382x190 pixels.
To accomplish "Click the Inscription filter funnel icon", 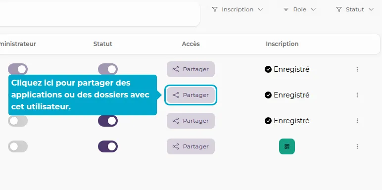I will tap(215, 9).
